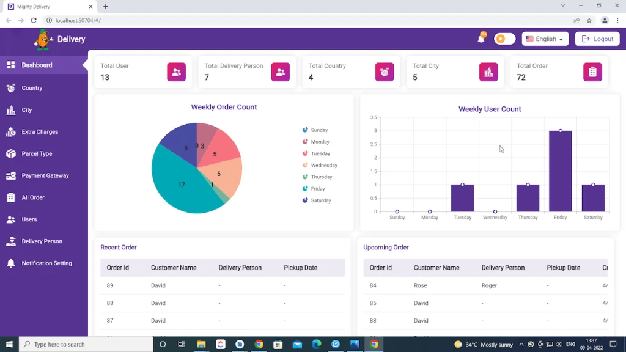626x352 pixels.
Task: Toggle the light/dark theme switch
Action: pos(504,39)
